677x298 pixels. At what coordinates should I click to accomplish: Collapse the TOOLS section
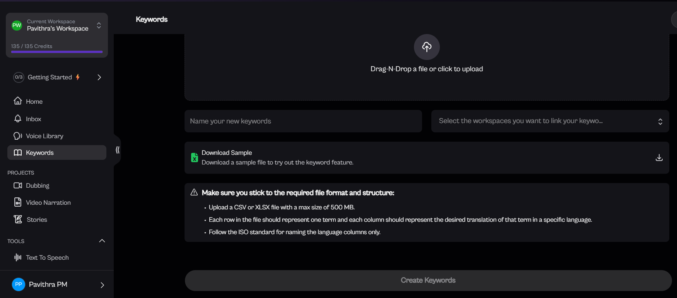[x=102, y=241]
